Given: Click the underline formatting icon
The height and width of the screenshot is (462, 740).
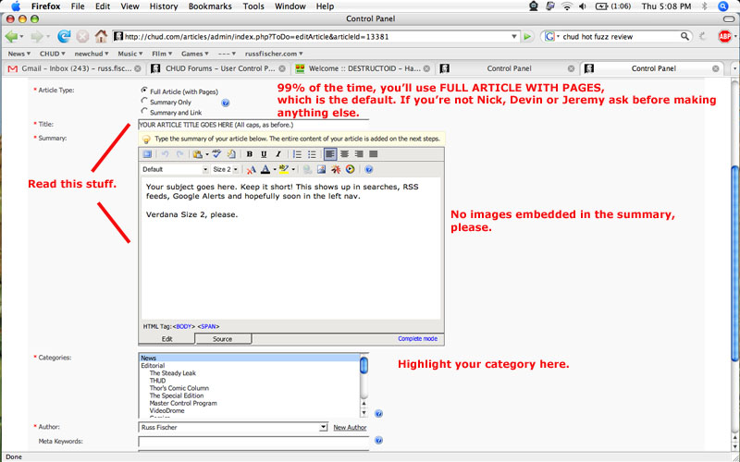Looking at the screenshot, I should pos(264,154).
